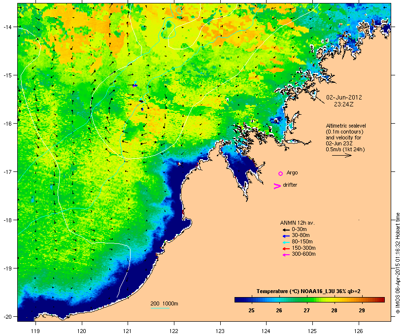
Task: Click the time label 23:24Z
Action: point(344,104)
